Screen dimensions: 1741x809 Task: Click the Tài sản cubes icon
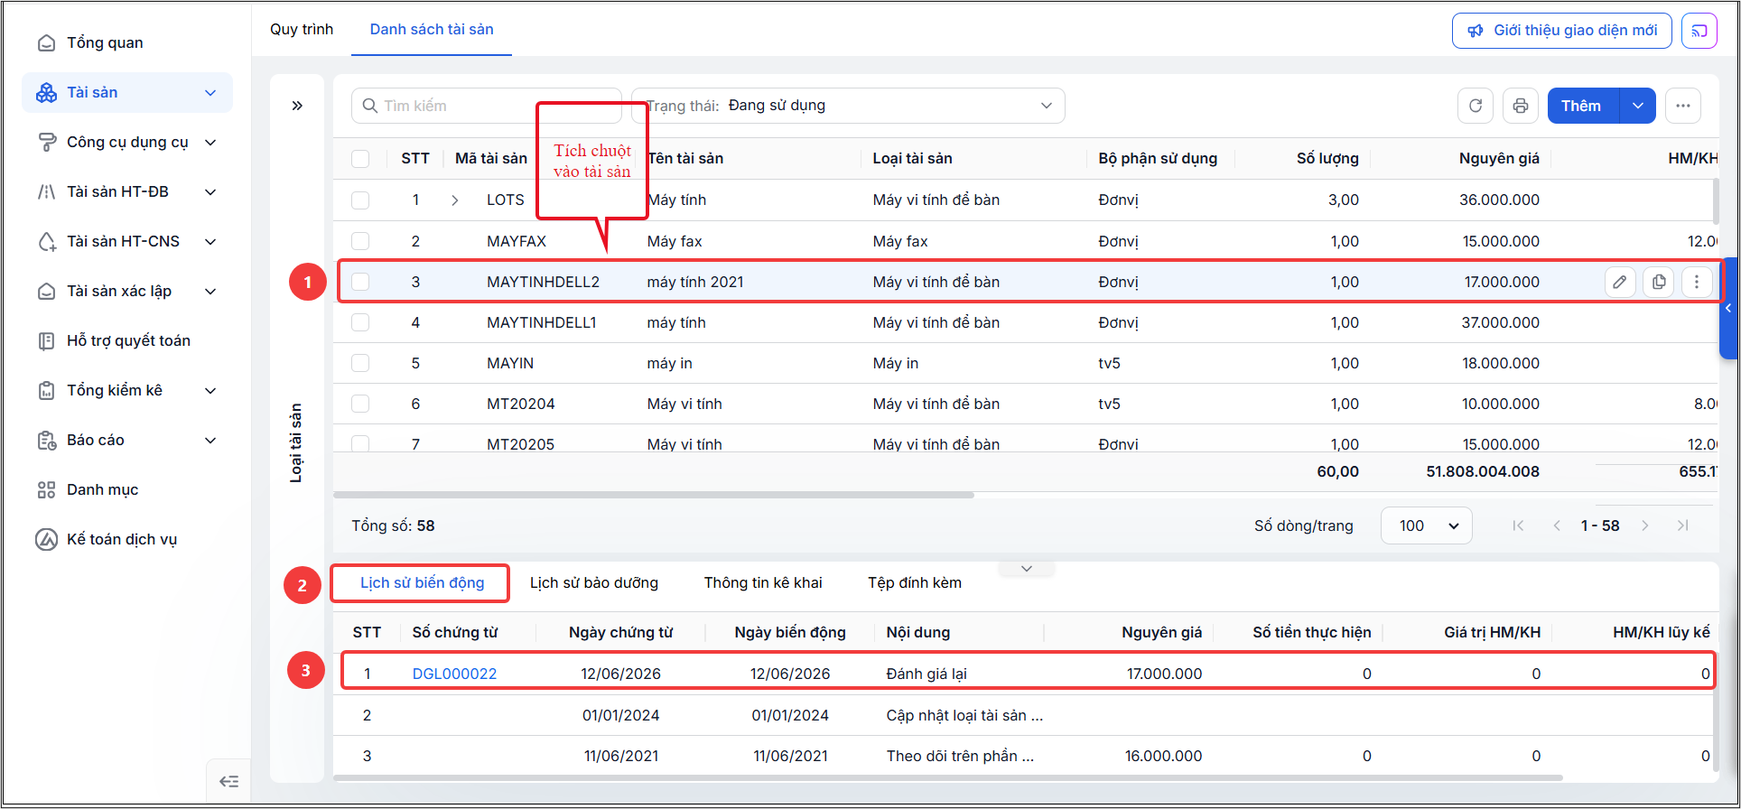tap(46, 93)
